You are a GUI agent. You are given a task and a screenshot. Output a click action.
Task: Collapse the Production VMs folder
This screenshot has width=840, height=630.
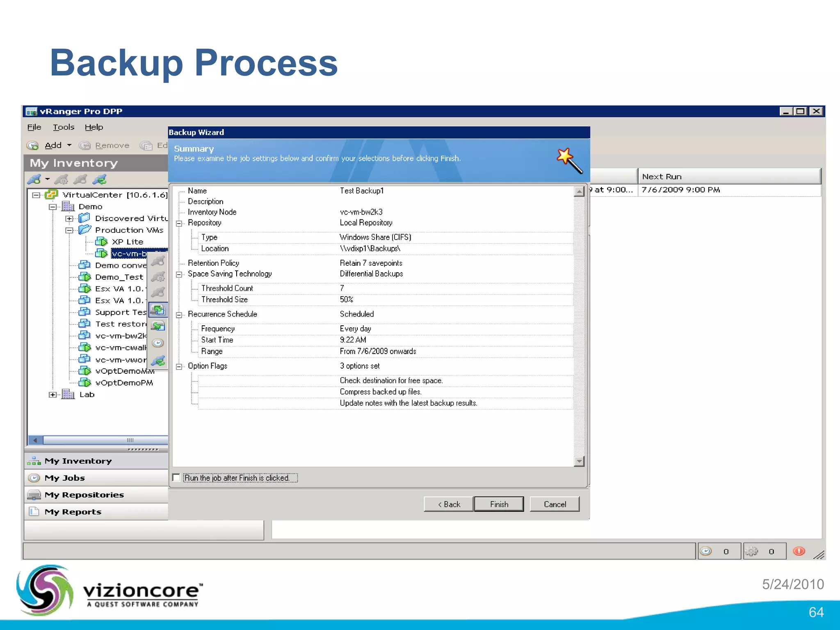69,231
